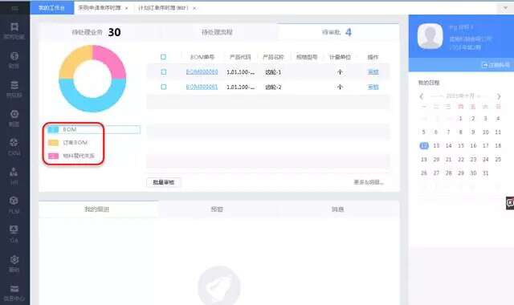Switch to the 待审批 4 tab
This screenshot has width=514, height=305.
point(339,32)
